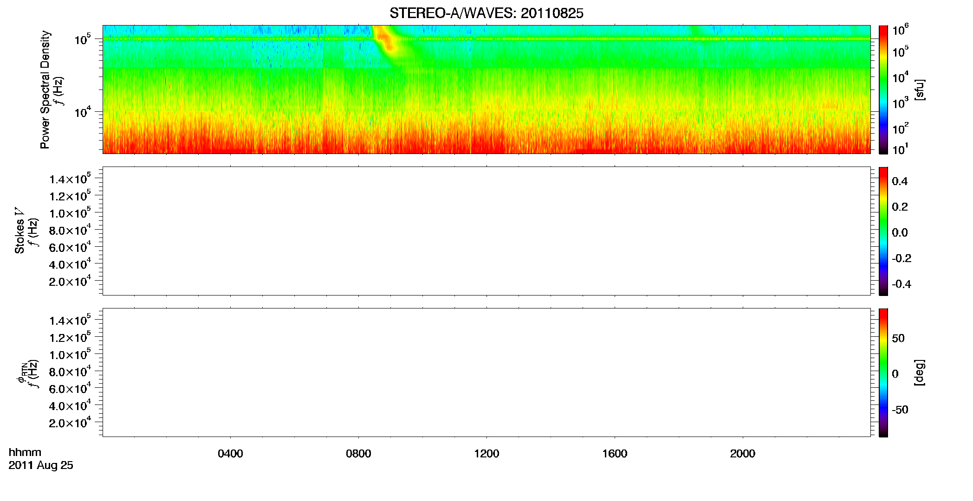Image resolution: width=973 pixels, height=501 pixels.
Task: Pick the "1200" time axis label
Action: pyautogui.click(x=486, y=454)
